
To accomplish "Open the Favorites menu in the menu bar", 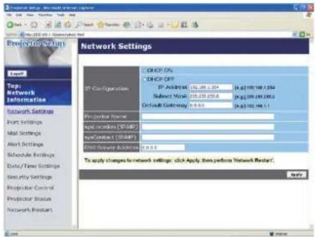I will (x=45, y=15).
